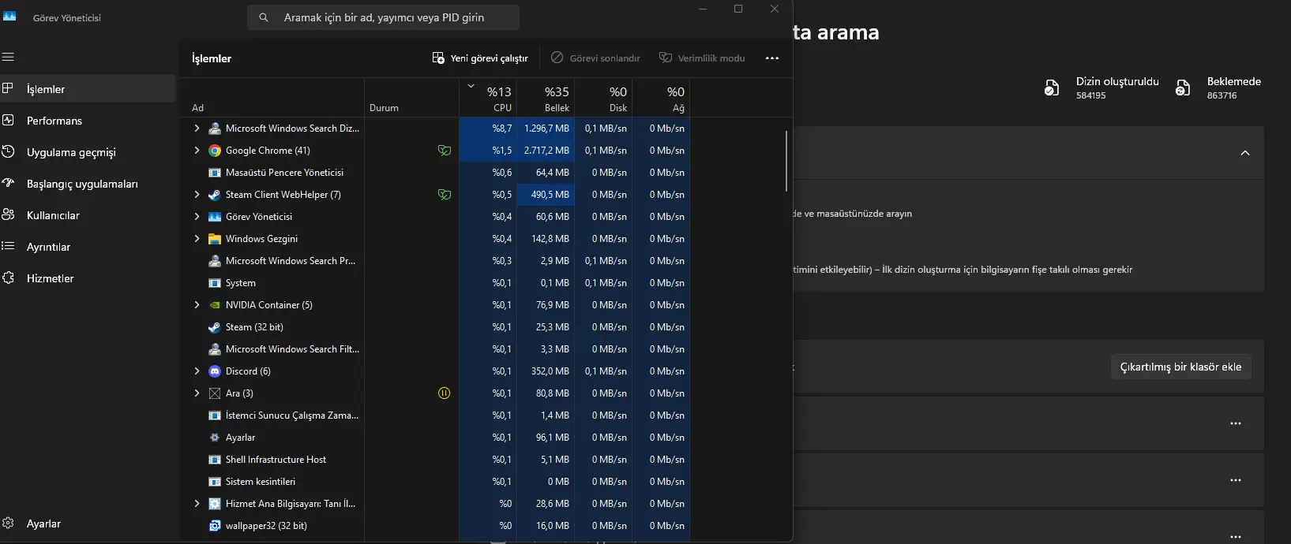Expand the Görev Yöneticisi process row
This screenshot has height=544, width=1291.
(x=197, y=217)
